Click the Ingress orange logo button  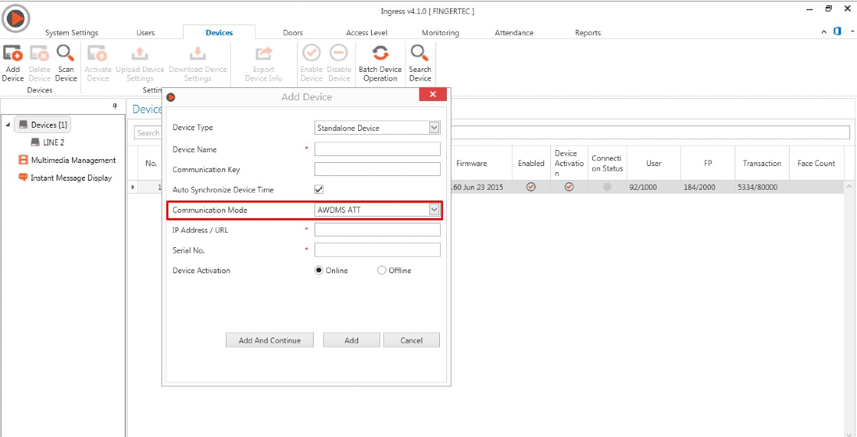[x=15, y=18]
